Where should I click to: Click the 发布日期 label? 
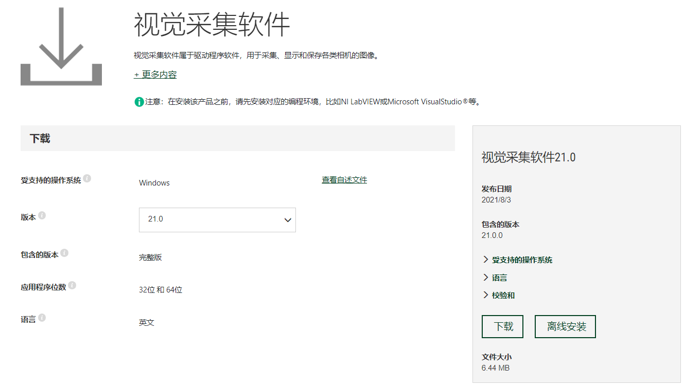[x=497, y=189]
